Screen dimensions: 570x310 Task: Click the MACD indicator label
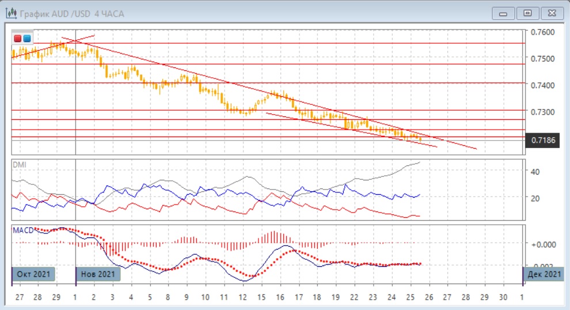click(22, 230)
